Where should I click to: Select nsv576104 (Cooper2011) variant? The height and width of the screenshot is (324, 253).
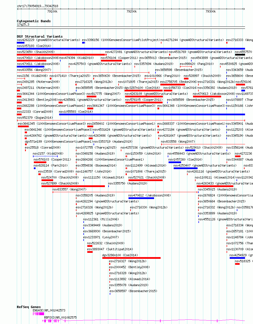point(119,58)
